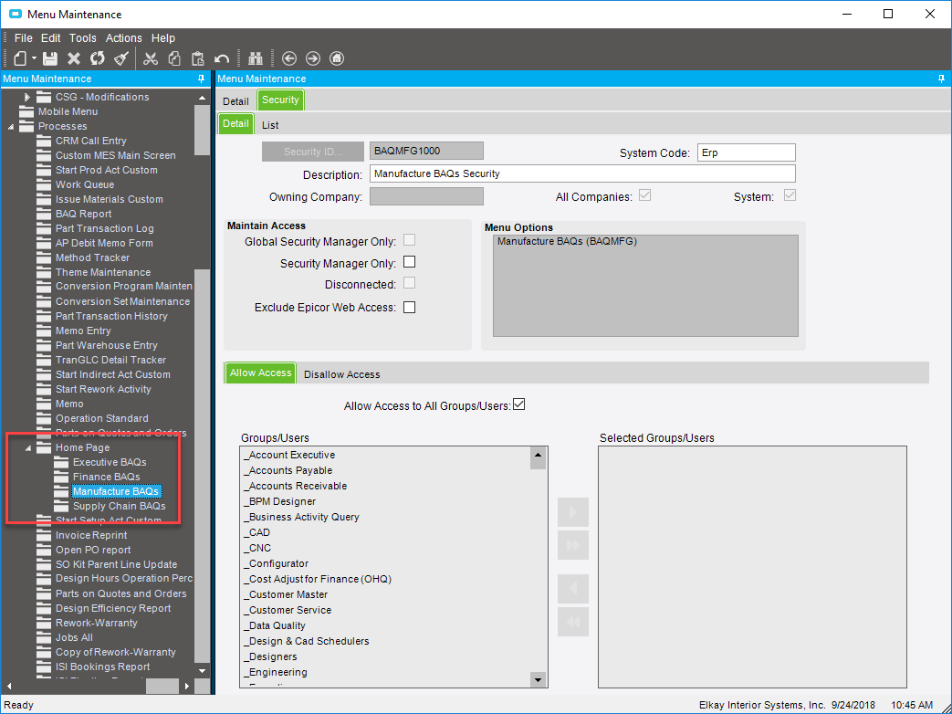Viewport: 952px width, 714px height.
Task: Expand the CSG - Modifications tree node
Action: pos(26,97)
